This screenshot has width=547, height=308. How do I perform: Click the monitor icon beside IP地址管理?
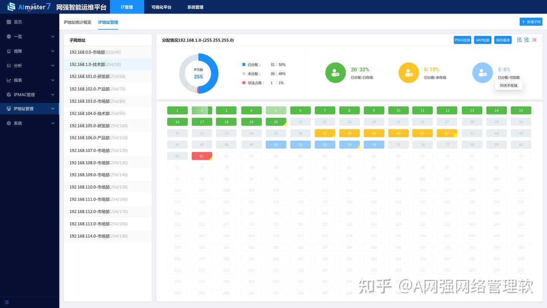pos(9,109)
